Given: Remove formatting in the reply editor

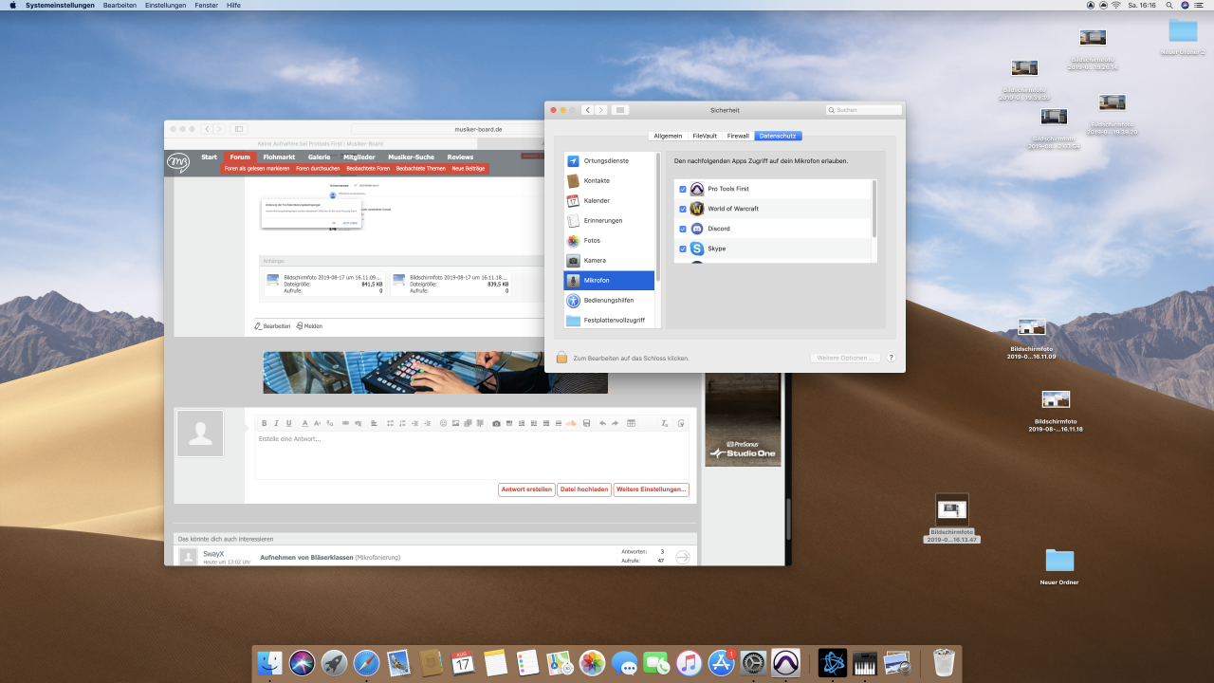Looking at the screenshot, I should coord(665,423).
